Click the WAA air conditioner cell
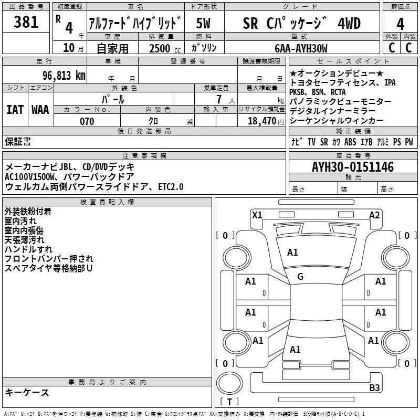This screenshot has height=420, width=420. (40, 109)
